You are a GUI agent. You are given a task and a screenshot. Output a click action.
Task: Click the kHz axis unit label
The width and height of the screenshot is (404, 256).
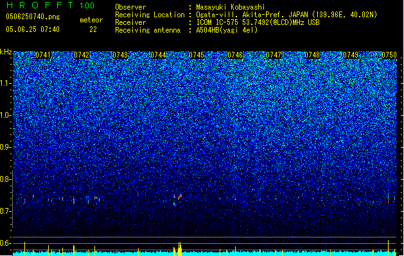tap(6, 52)
